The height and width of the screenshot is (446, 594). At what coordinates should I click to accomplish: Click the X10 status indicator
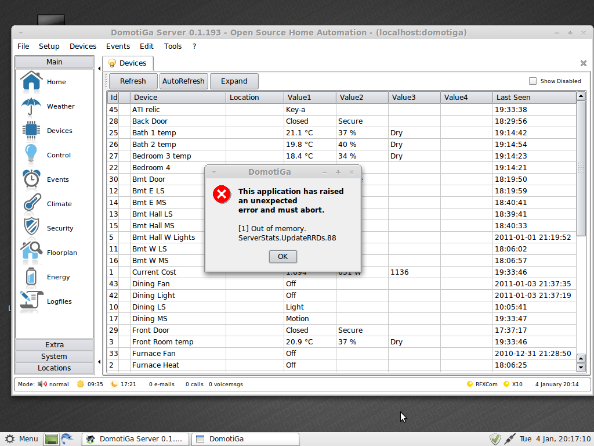tap(513, 384)
